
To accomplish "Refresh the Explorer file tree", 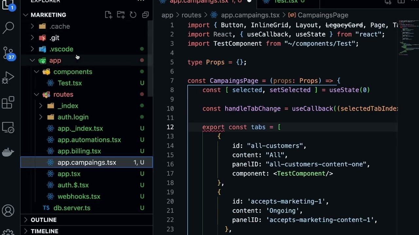I will (x=133, y=15).
